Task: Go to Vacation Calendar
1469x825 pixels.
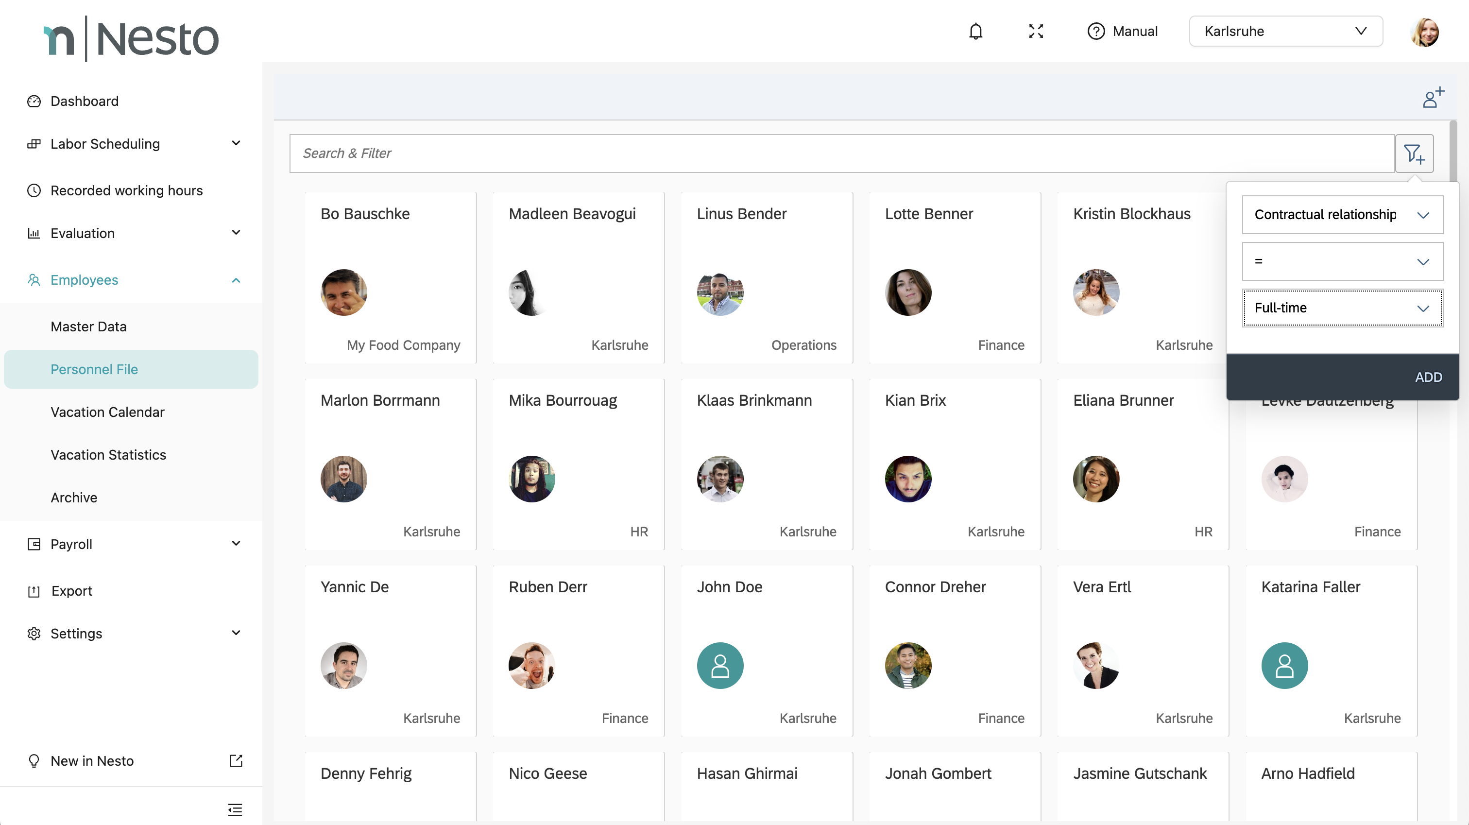Action: coord(107,412)
